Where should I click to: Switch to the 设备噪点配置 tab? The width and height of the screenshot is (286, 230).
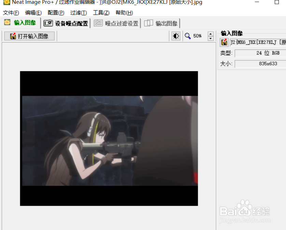click(x=66, y=23)
